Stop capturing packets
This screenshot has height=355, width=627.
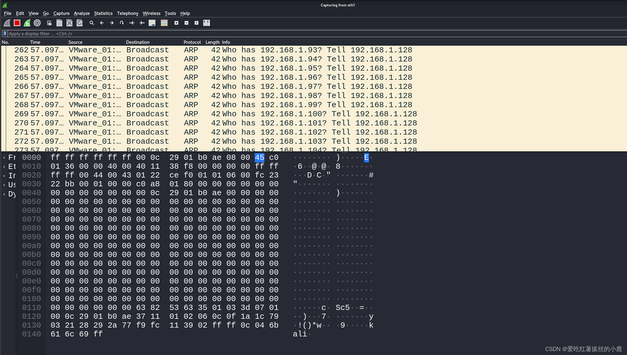point(17,23)
